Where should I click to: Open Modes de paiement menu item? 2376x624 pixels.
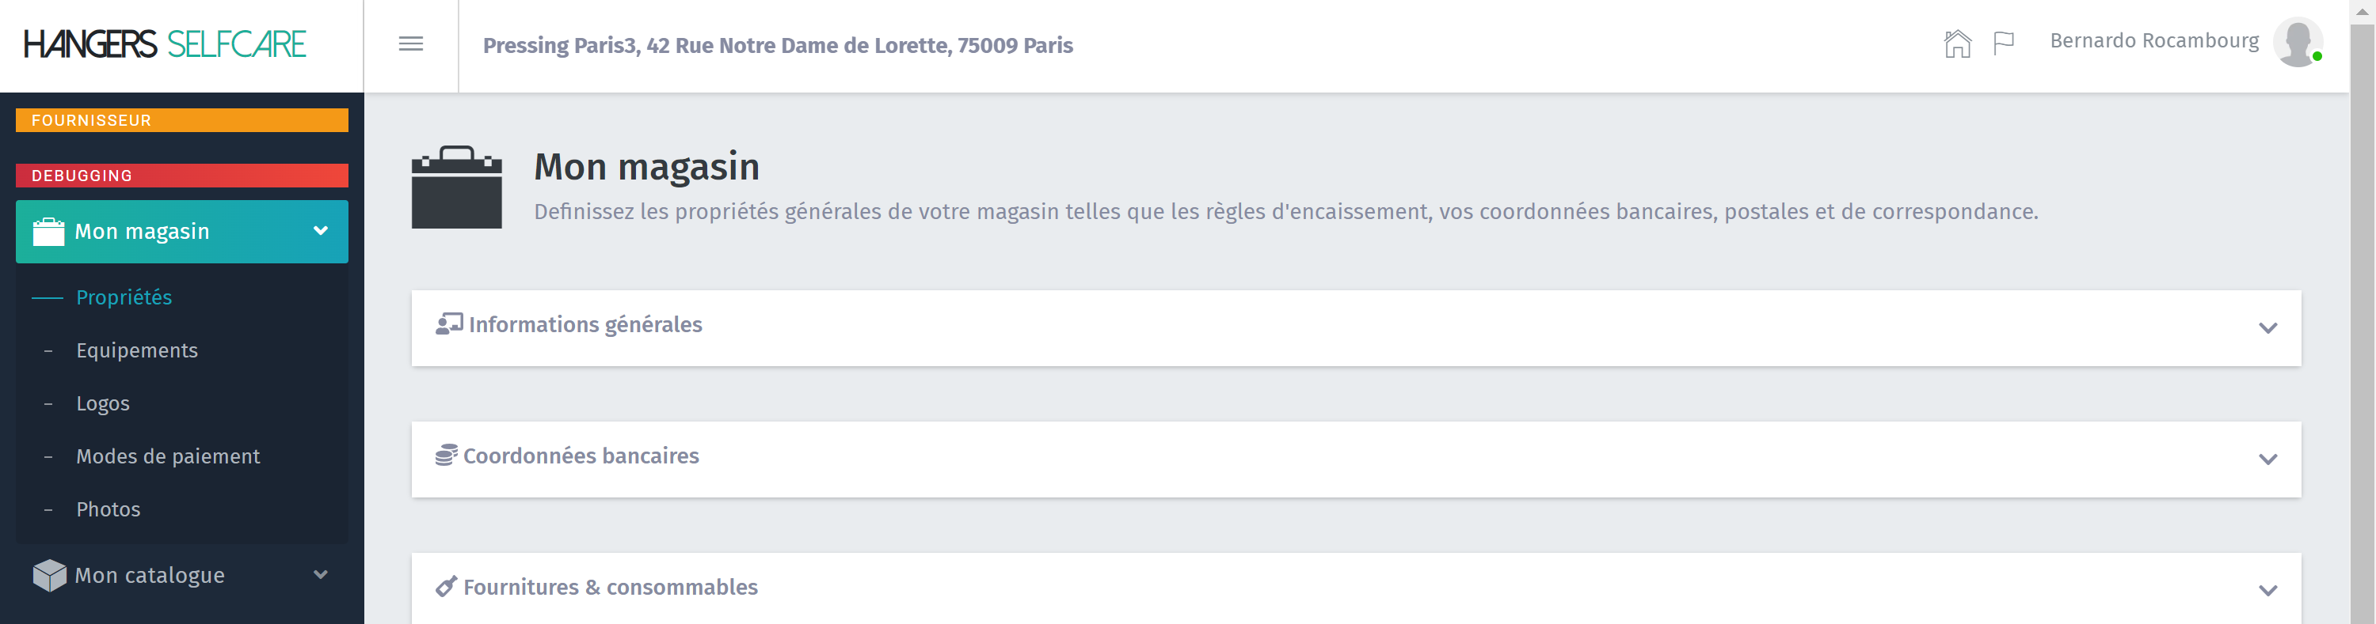pyautogui.click(x=168, y=456)
